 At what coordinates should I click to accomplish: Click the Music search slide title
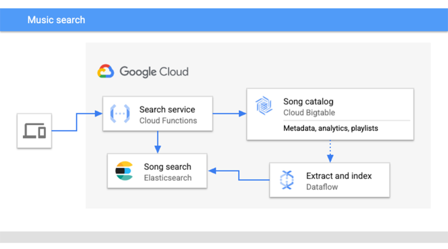click(x=56, y=20)
